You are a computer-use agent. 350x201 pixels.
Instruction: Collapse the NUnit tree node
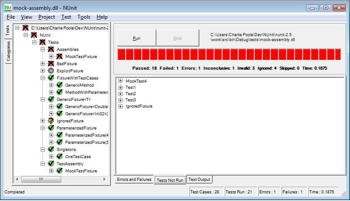tap(25, 35)
